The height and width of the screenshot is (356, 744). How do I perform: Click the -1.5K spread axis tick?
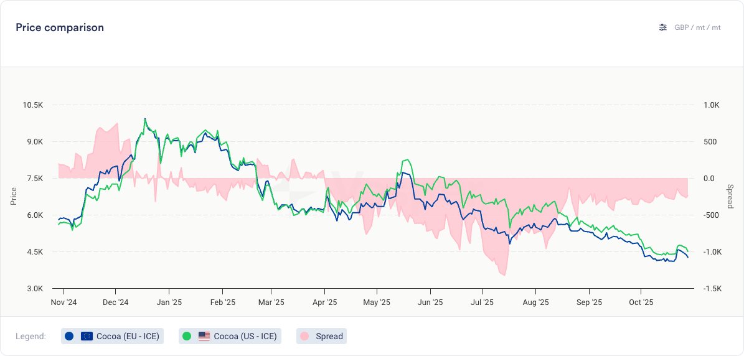pos(712,289)
